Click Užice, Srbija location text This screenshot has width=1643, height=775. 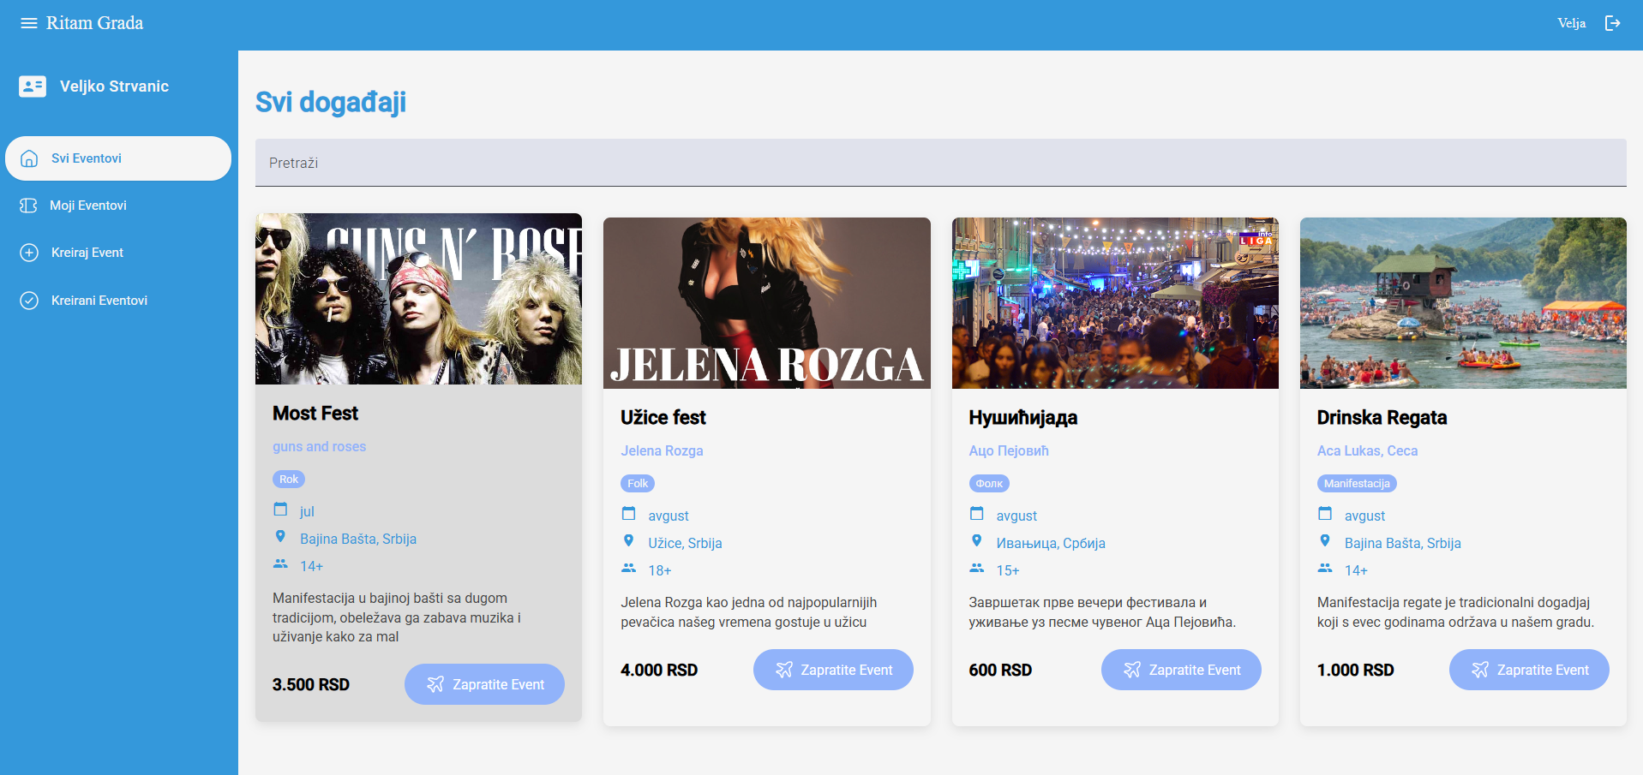coord(685,544)
